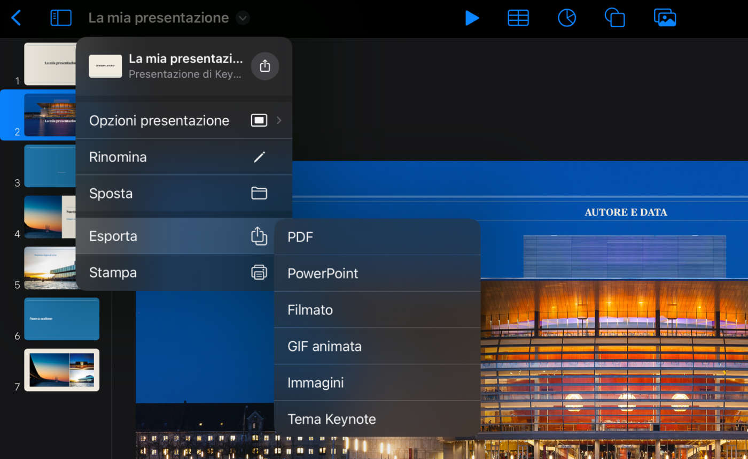This screenshot has height=459, width=748.
Task: Choose Rinomina from the document menu
Action: [184, 157]
